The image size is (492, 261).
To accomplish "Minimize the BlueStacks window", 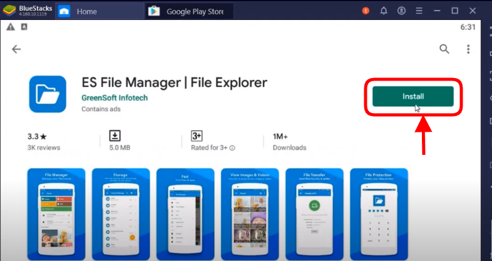I will (x=437, y=11).
